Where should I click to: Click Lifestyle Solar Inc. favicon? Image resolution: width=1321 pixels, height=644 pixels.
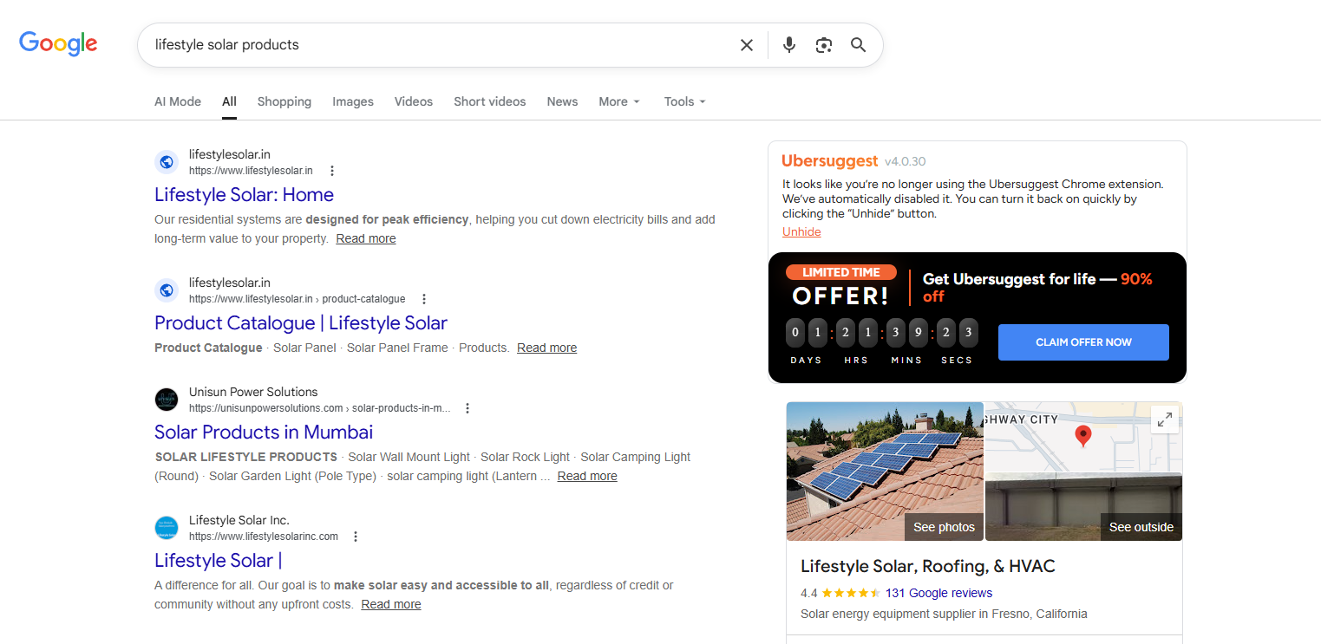pos(167,528)
